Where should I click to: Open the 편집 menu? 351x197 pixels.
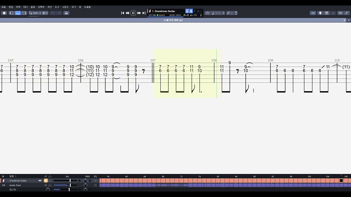point(11,7)
